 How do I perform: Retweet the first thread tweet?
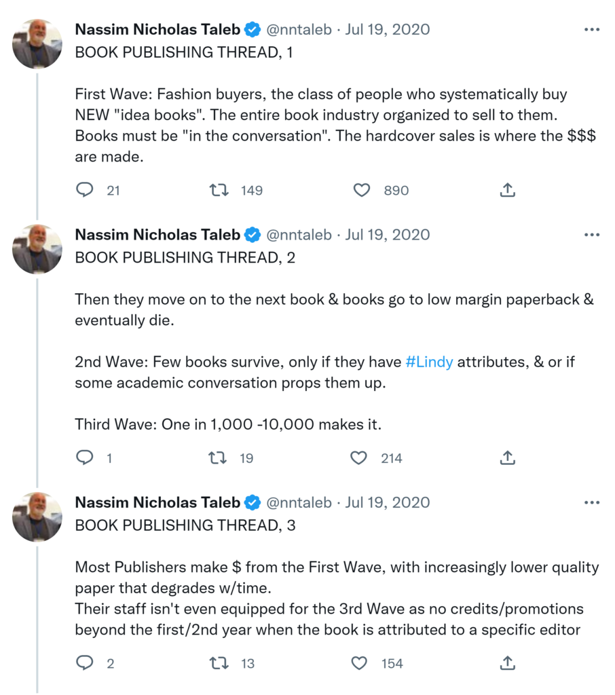(219, 191)
